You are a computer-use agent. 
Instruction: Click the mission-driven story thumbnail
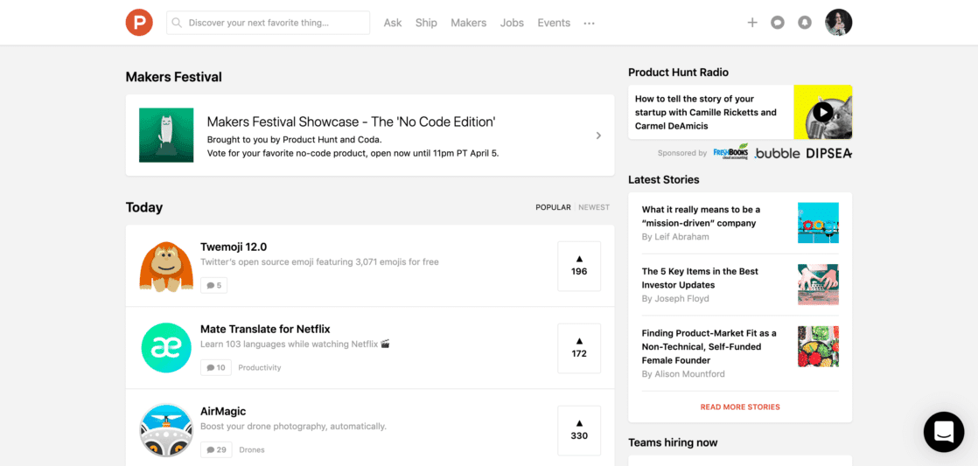(x=818, y=222)
